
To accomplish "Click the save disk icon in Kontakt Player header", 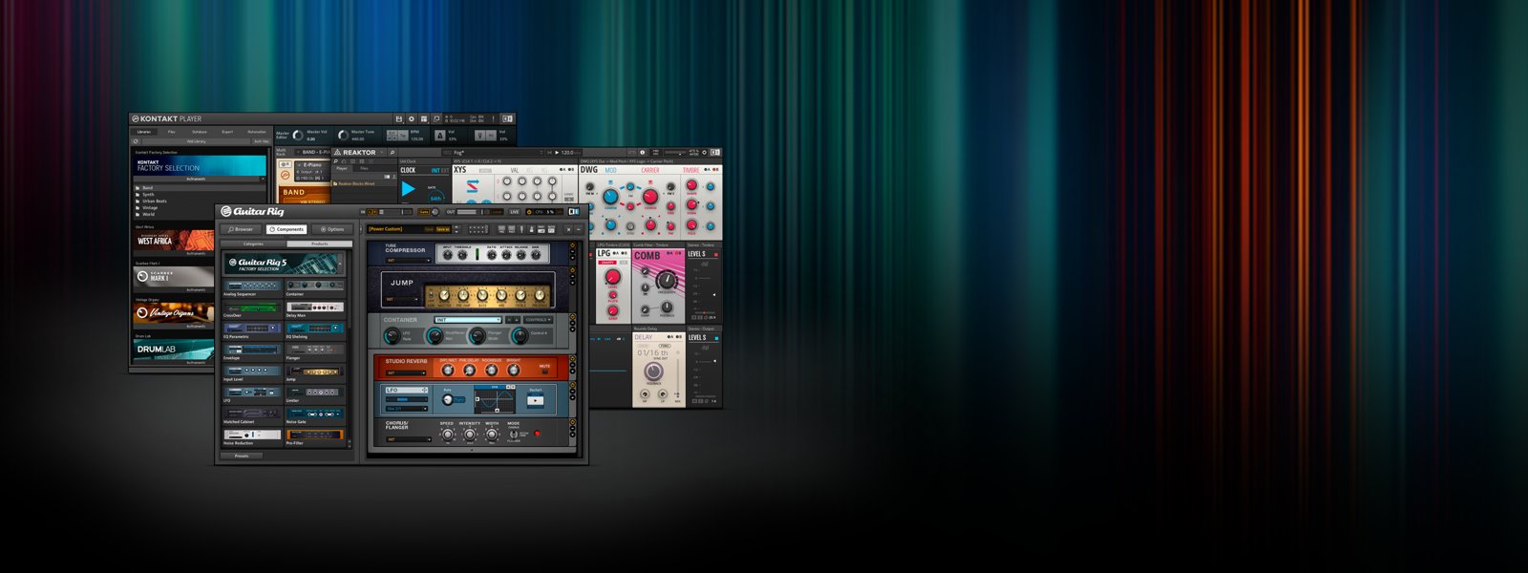I will click(x=399, y=119).
